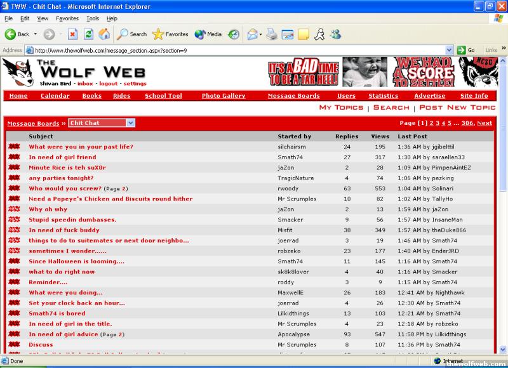Click the Stop loading toolbar icon
The width and height of the screenshot is (508, 368).
[x=72, y=34]
